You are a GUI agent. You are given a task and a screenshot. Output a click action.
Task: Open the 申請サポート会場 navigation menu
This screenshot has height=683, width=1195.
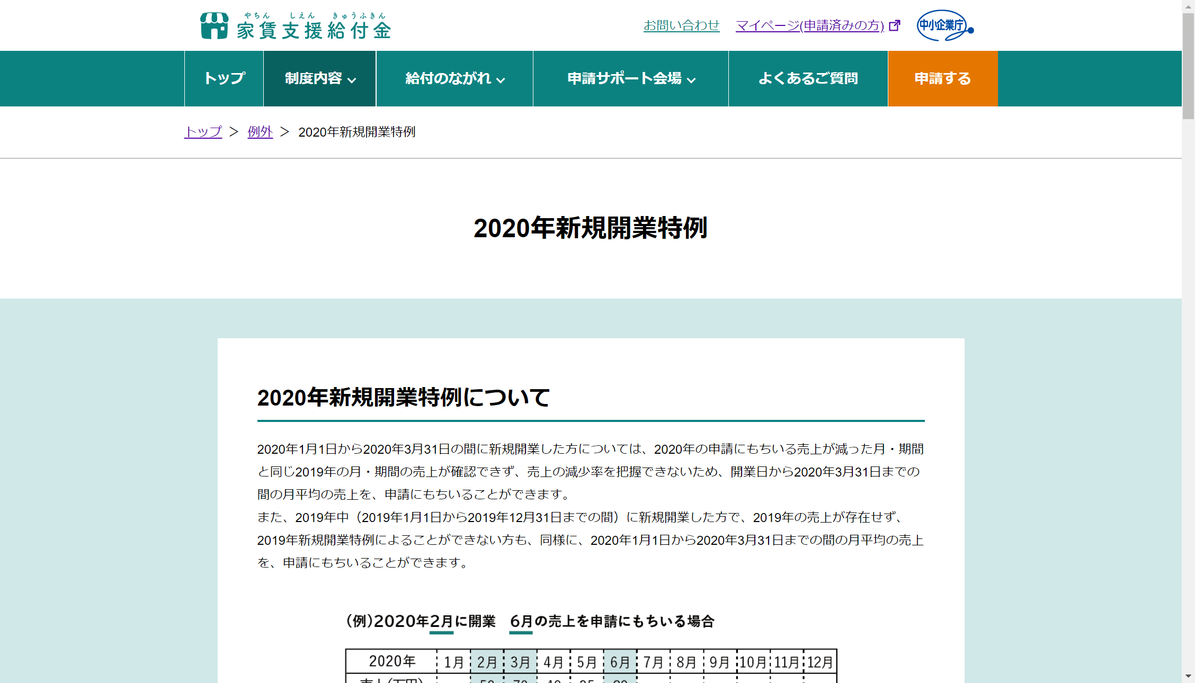tap(631, 78)
